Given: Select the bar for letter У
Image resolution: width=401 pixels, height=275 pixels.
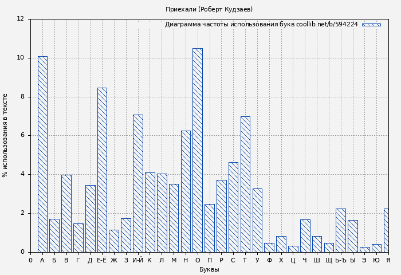Looking at the screenshot, I should 257,220.
